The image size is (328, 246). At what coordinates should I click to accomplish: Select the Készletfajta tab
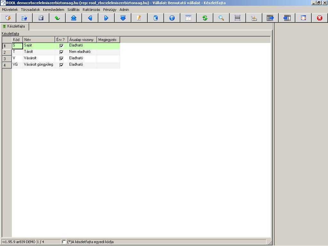click(x=14, y=26)
